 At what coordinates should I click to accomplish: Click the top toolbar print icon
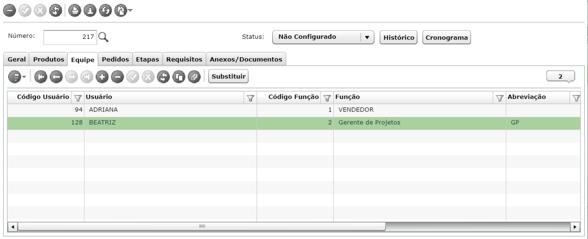(x=75, y=9)
